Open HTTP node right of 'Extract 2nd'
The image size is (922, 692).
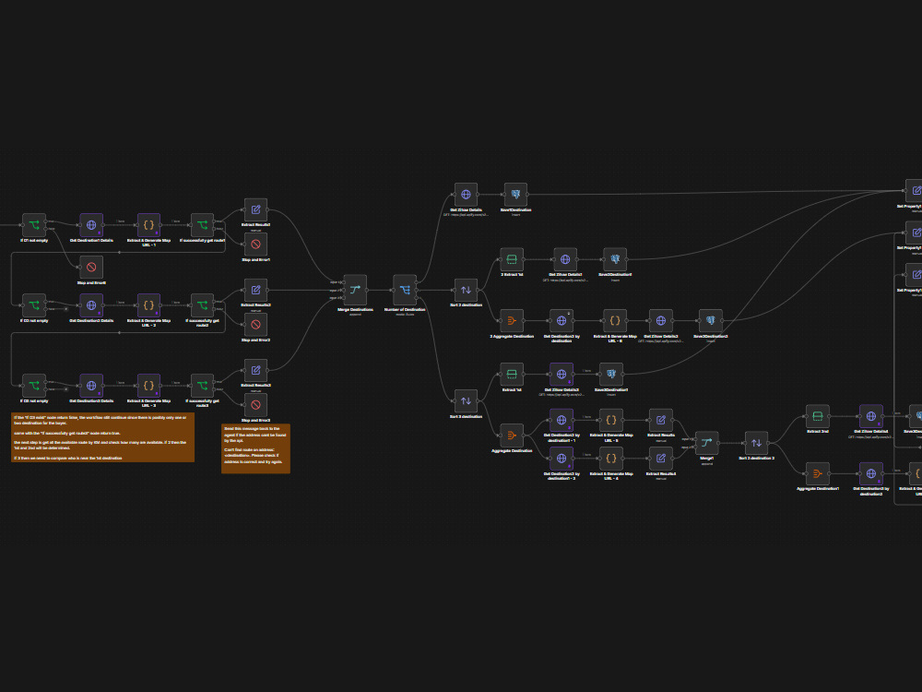click(x=871, y=416)
